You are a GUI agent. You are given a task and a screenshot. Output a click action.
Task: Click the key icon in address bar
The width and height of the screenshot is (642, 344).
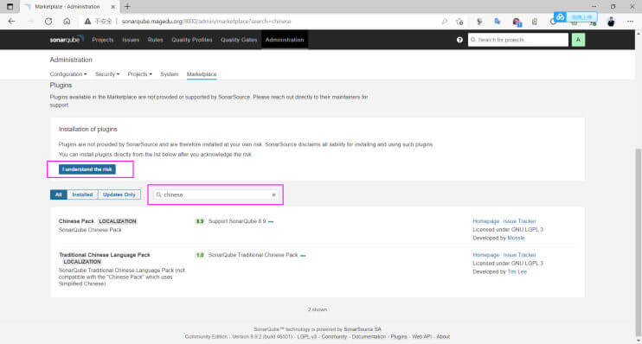(x=444, y=22)
